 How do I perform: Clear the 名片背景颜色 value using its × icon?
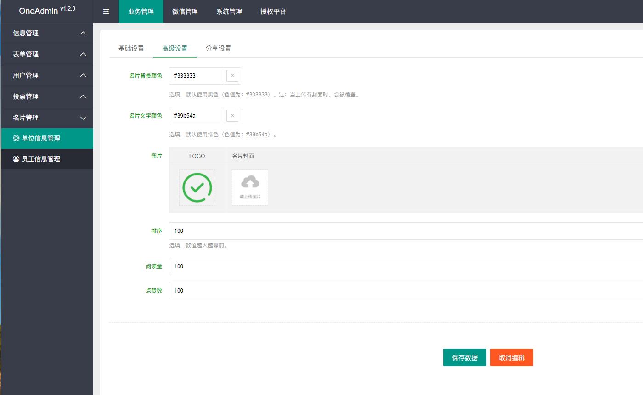232,75
